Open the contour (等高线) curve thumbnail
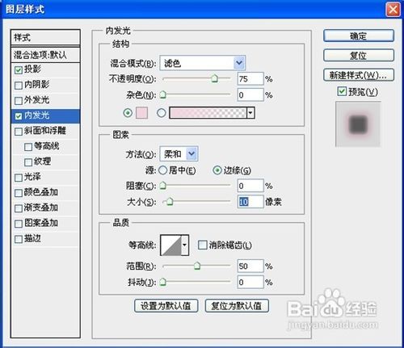Viewport: 404px width, 348px height. click(x=171, y=245)
